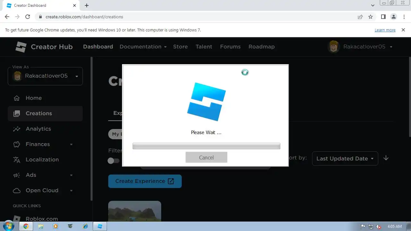Click the Rakacatlover05 avatar in header
411x231 pixels.
pyautogui.click(x=334, y=47)
